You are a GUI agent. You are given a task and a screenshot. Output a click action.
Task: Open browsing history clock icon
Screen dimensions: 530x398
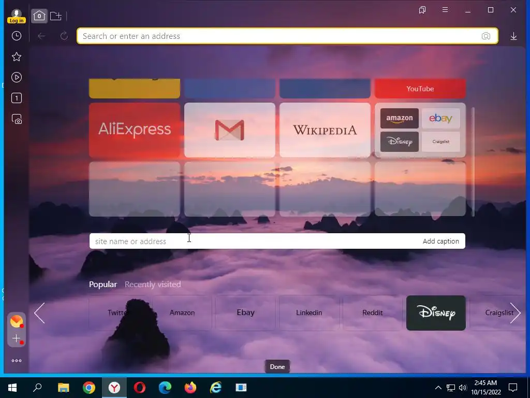(x=16, y=36)
